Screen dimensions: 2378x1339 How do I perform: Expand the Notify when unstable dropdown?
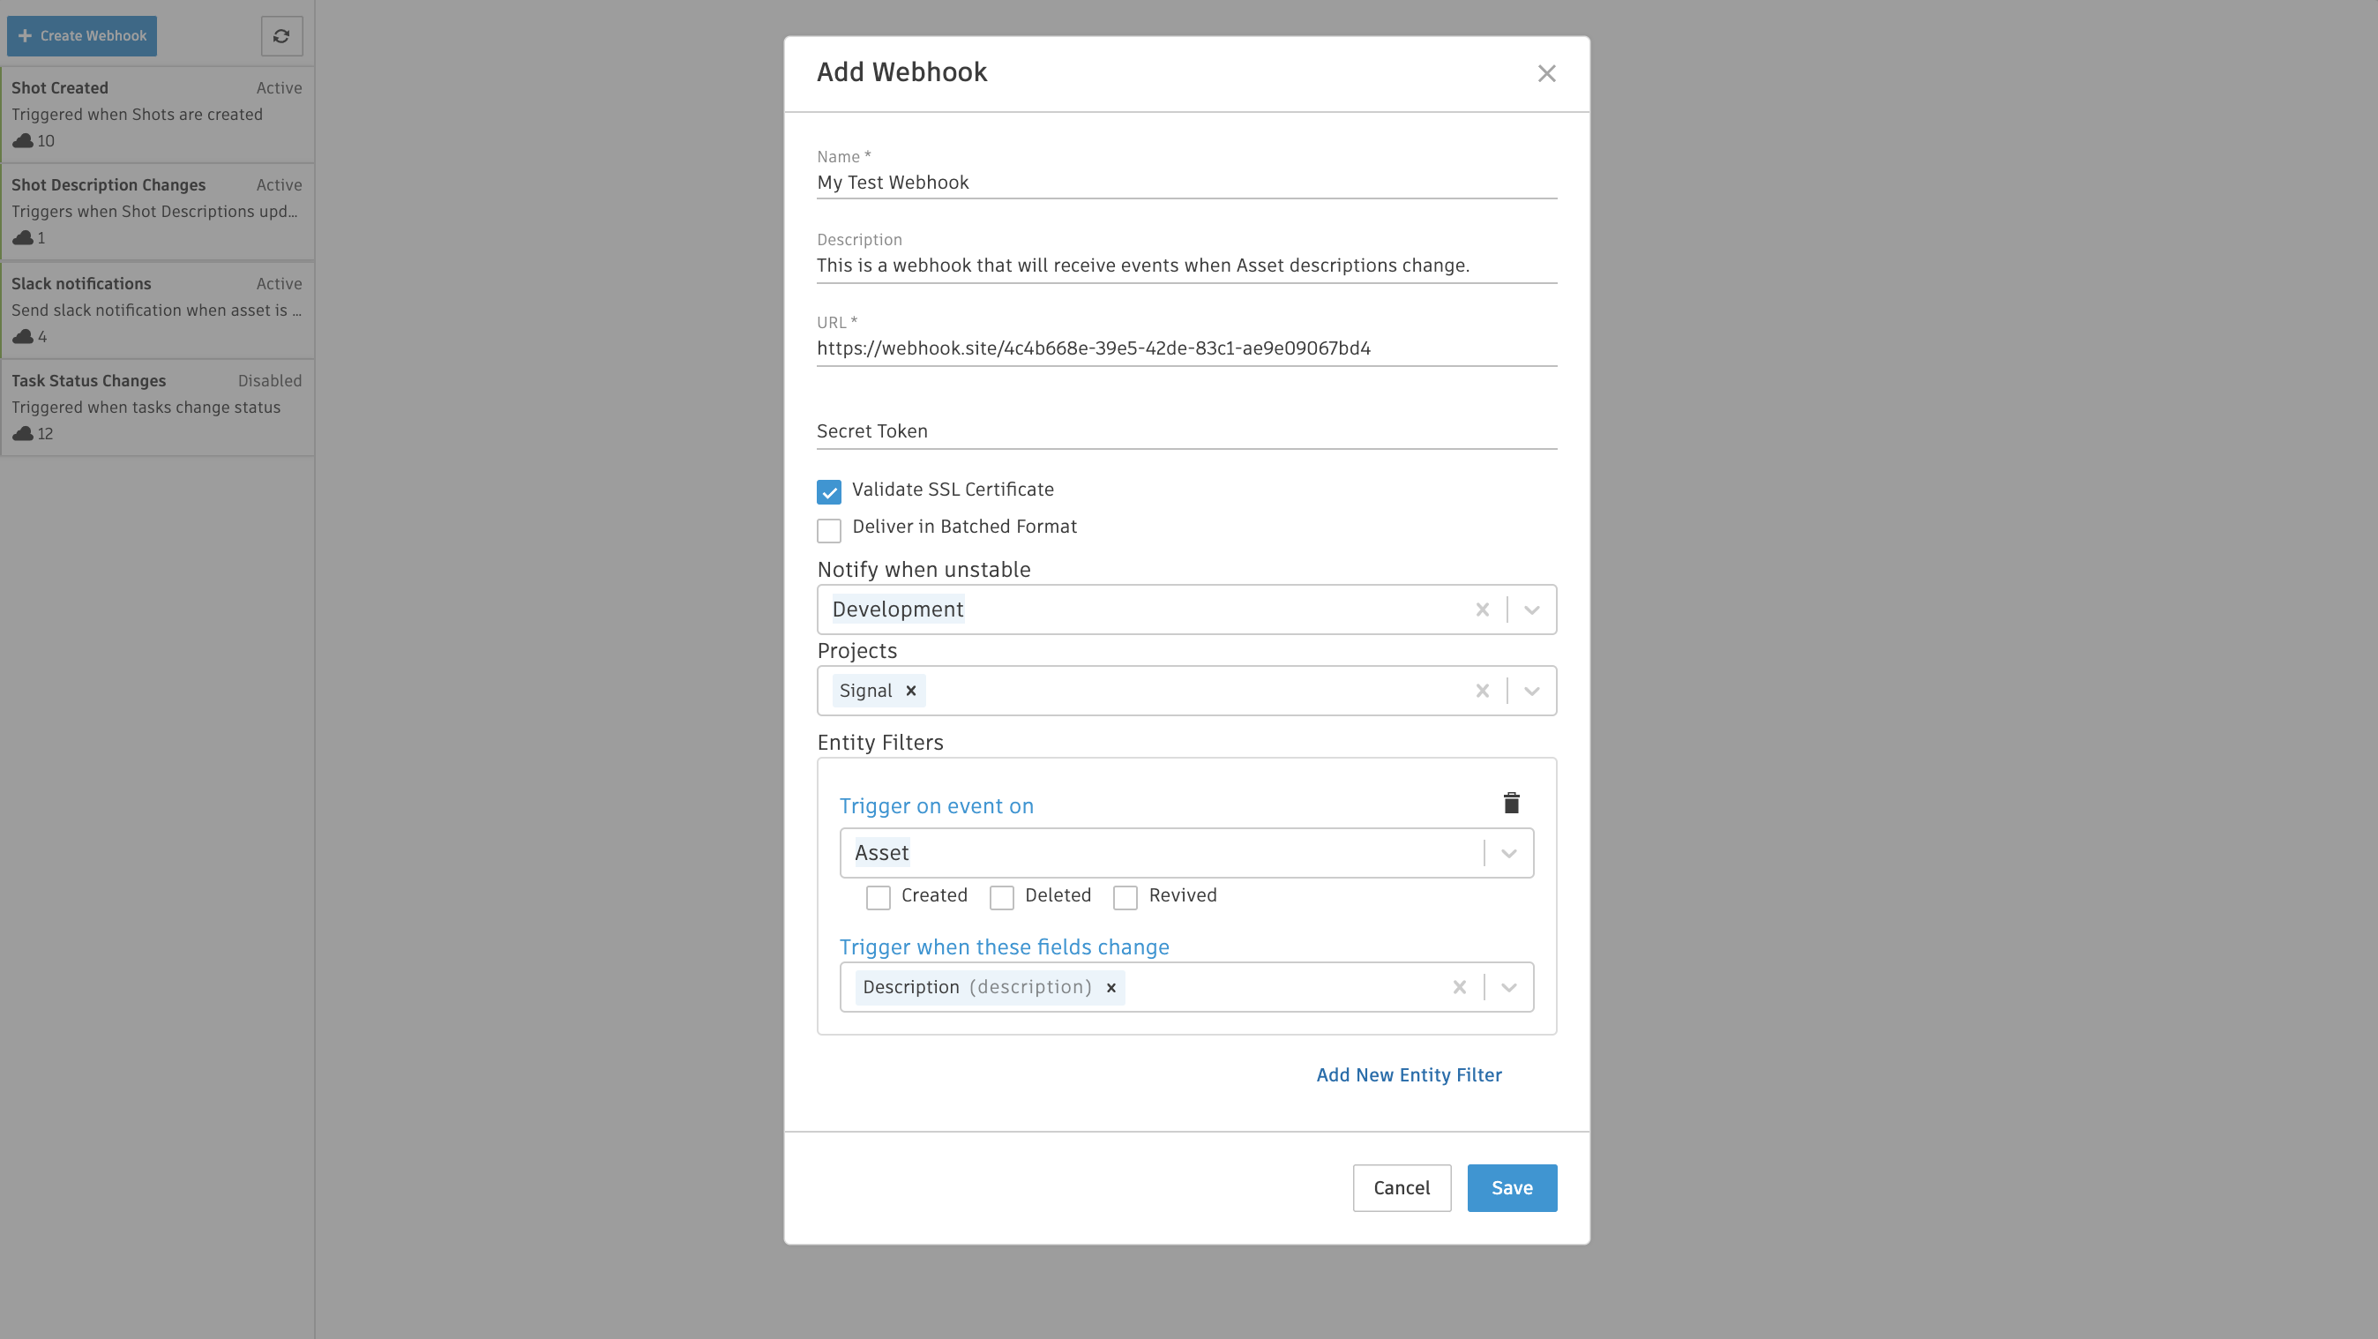(x=1531, y=610)
